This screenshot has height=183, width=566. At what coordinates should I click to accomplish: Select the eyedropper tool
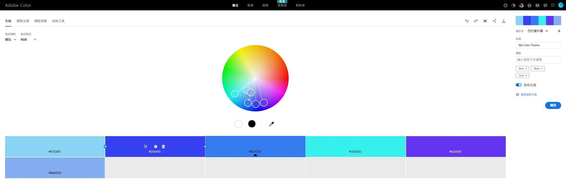tap(272, 124)
